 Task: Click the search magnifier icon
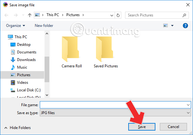184,15
